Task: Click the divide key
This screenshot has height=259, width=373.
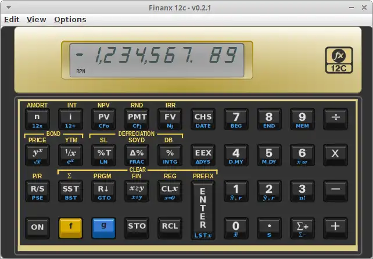Action: [x=335, y=119]
